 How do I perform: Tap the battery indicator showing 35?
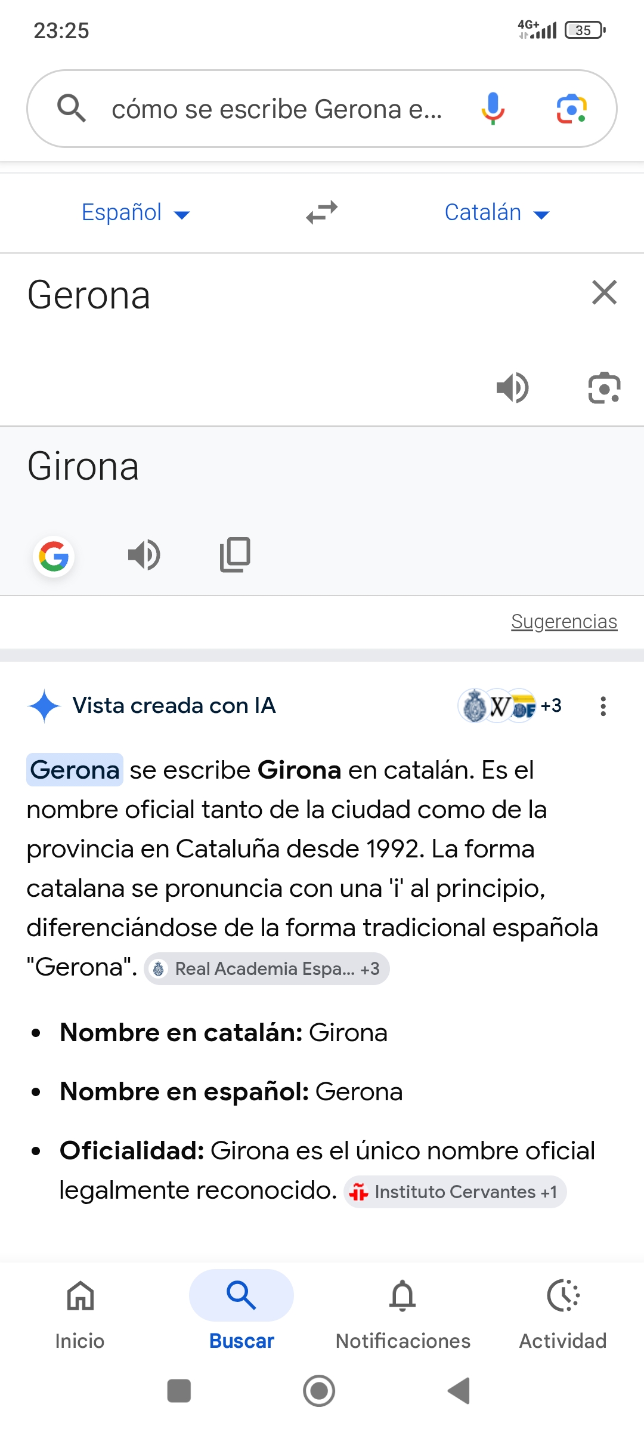[x=583, y=29]
